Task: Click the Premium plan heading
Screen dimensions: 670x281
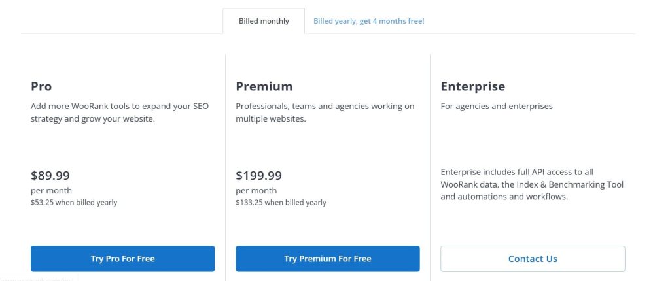Action: point(264,86)
